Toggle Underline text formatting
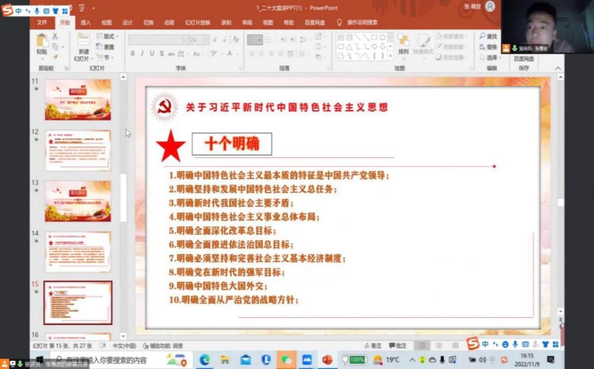 click(152, 53)
